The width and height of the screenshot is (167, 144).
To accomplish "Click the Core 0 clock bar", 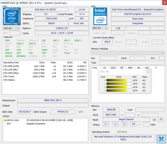I will 119,80.
